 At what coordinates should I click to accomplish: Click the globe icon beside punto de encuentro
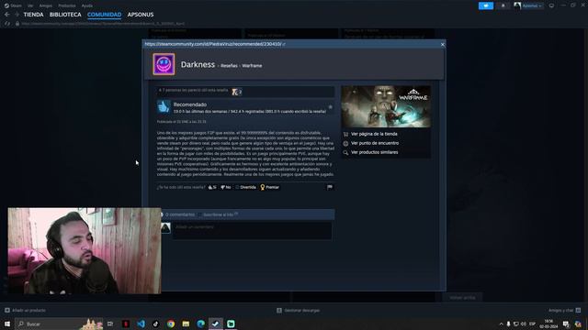(x=345, y=143)
